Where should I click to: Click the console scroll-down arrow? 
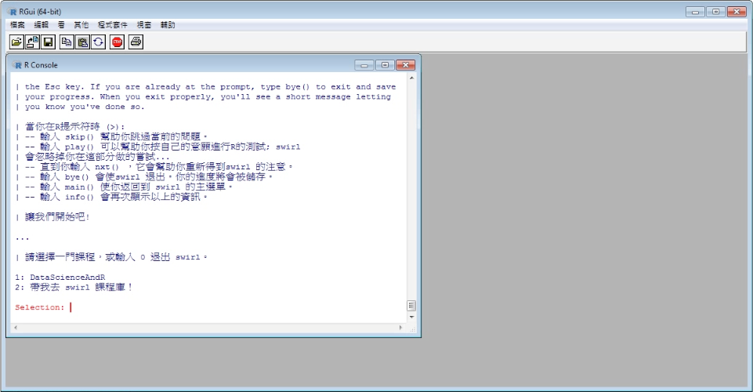(411, 317)
